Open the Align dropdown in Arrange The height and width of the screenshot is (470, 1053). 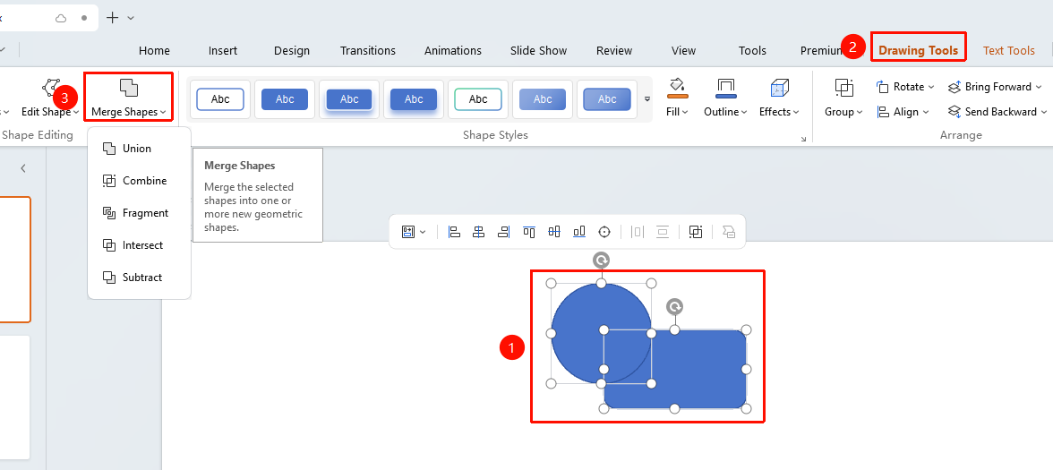coord(903,112)
